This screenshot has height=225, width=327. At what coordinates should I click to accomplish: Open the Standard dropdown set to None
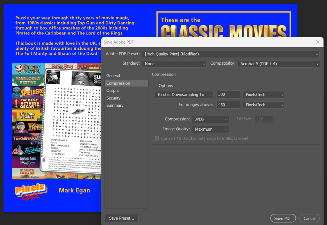point(174,64)
